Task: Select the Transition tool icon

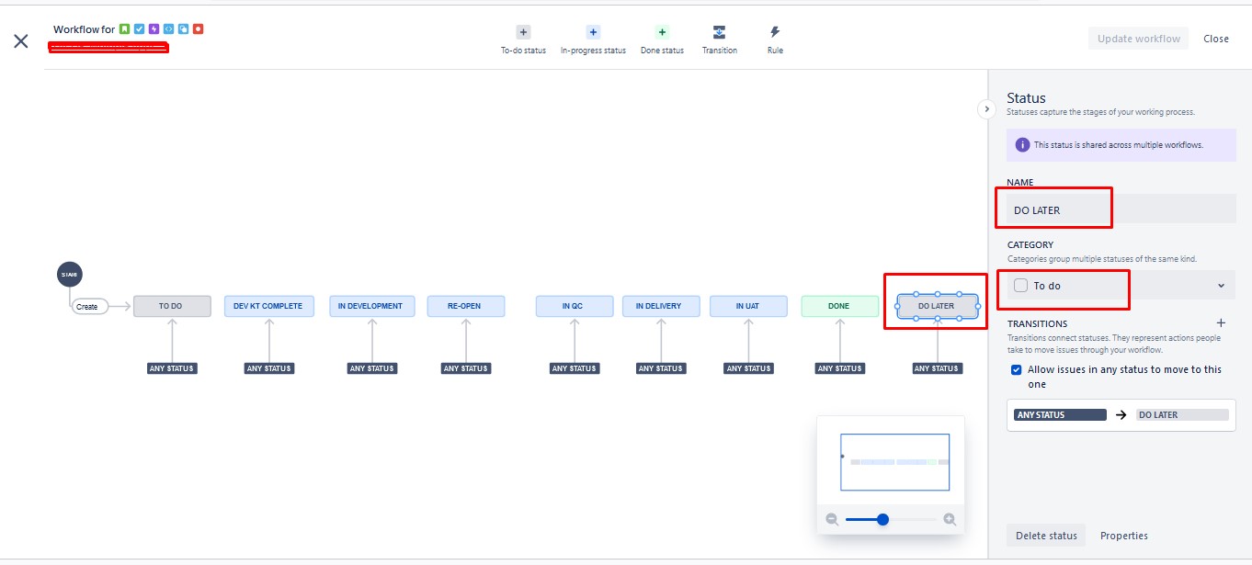Action: [x=720, y=31]
